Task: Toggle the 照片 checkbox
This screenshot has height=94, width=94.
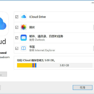Action: click(x=17, y=27)
